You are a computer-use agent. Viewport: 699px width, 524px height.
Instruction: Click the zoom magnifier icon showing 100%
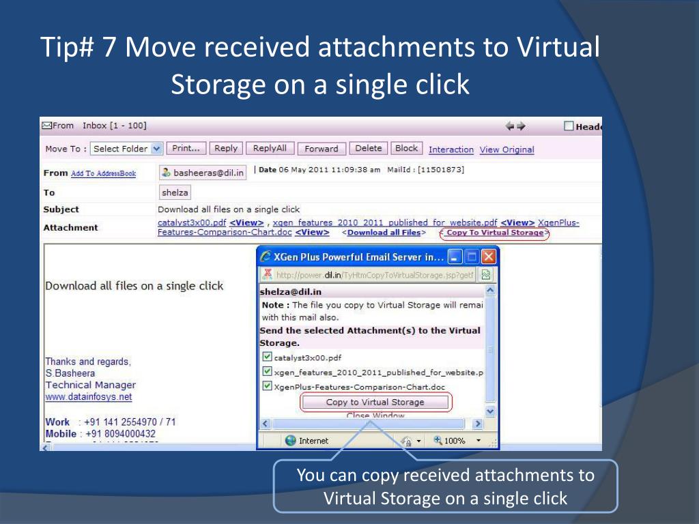click(x=438, y=440)
